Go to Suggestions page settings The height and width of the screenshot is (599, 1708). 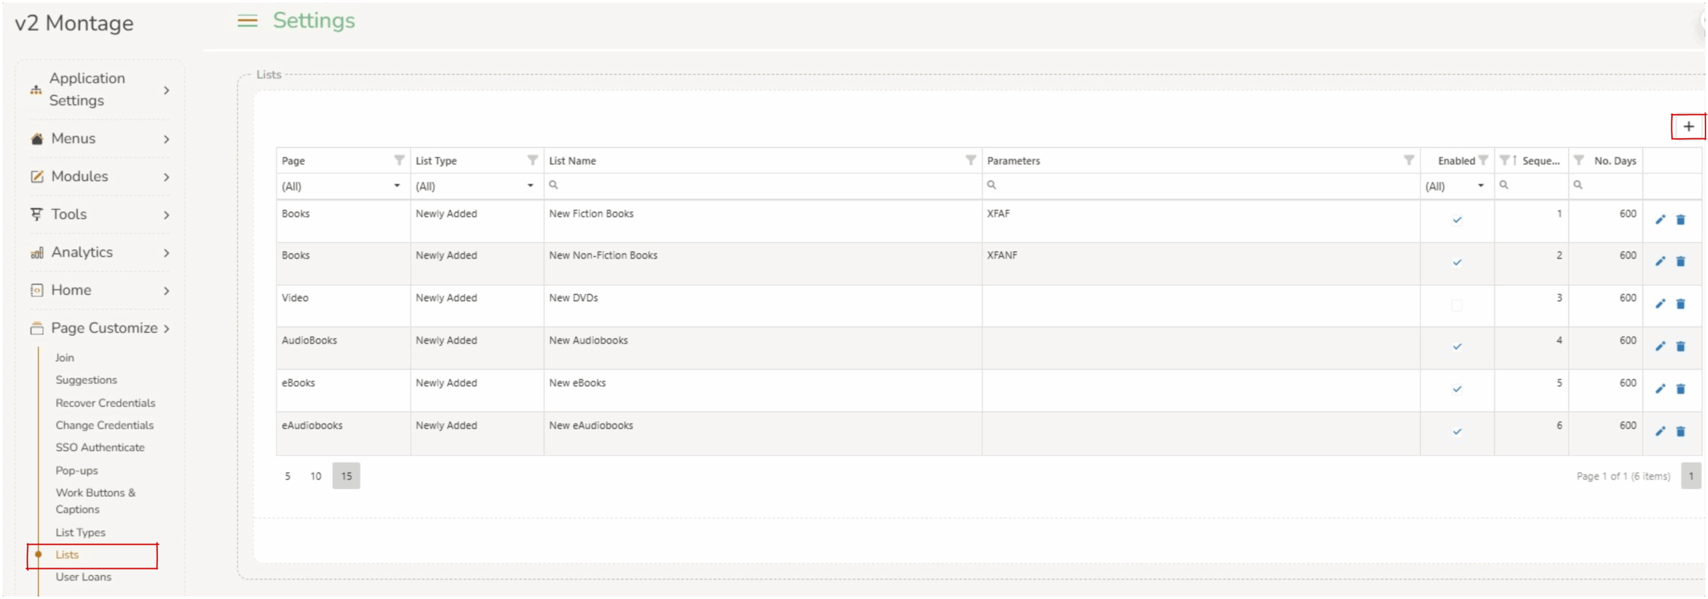pyautogui.click(x=86, y=380)
